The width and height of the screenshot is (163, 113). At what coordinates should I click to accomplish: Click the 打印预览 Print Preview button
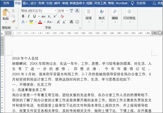129,15
